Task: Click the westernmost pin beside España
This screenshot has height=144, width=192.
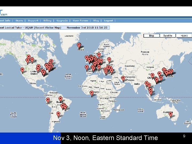Action: pos(87,68)
